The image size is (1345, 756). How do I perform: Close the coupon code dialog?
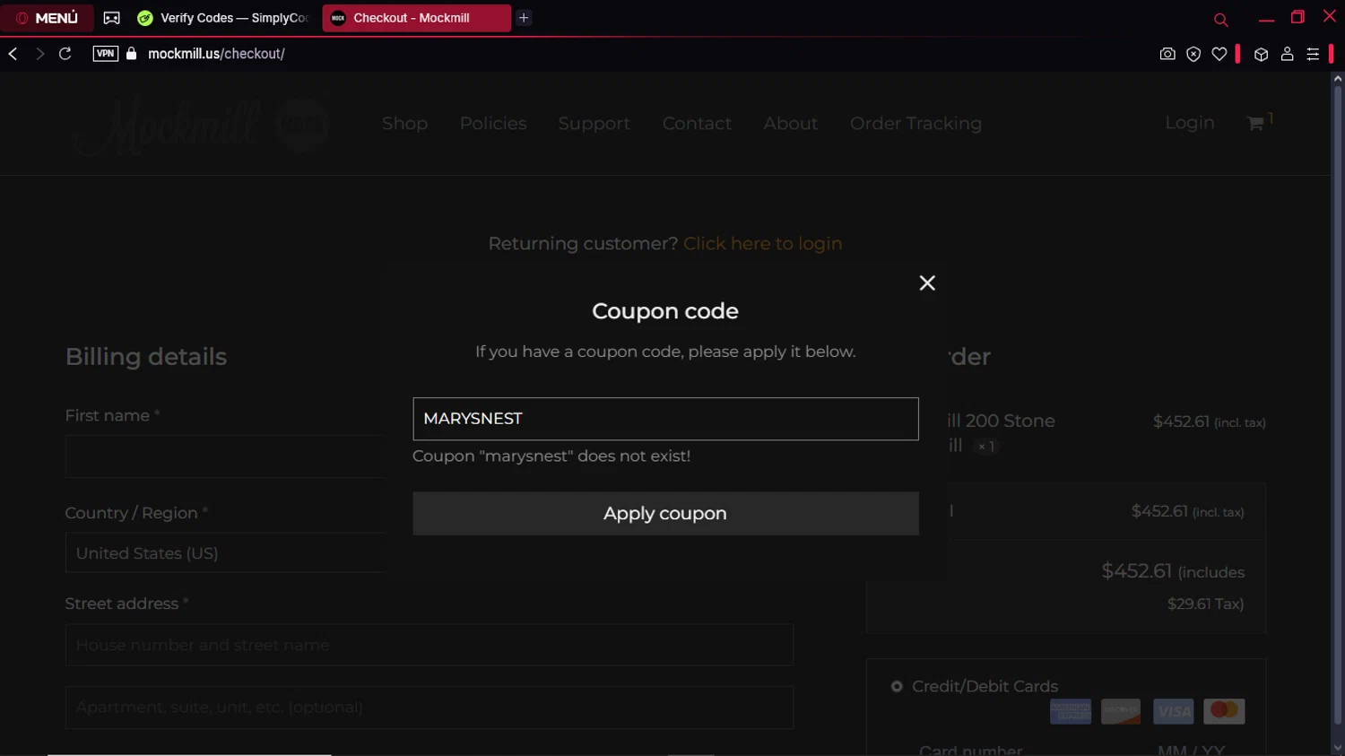pos(927,283)
